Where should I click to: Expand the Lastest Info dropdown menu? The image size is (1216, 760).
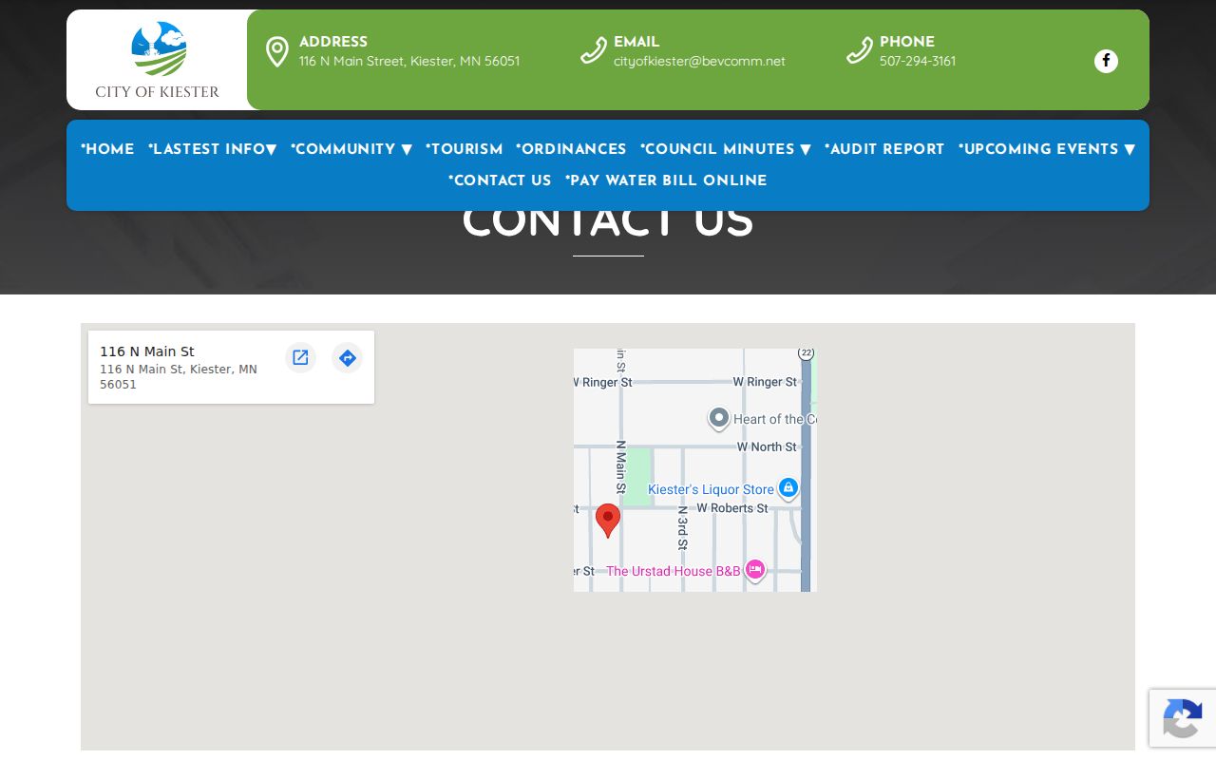[x=212, y=150]
